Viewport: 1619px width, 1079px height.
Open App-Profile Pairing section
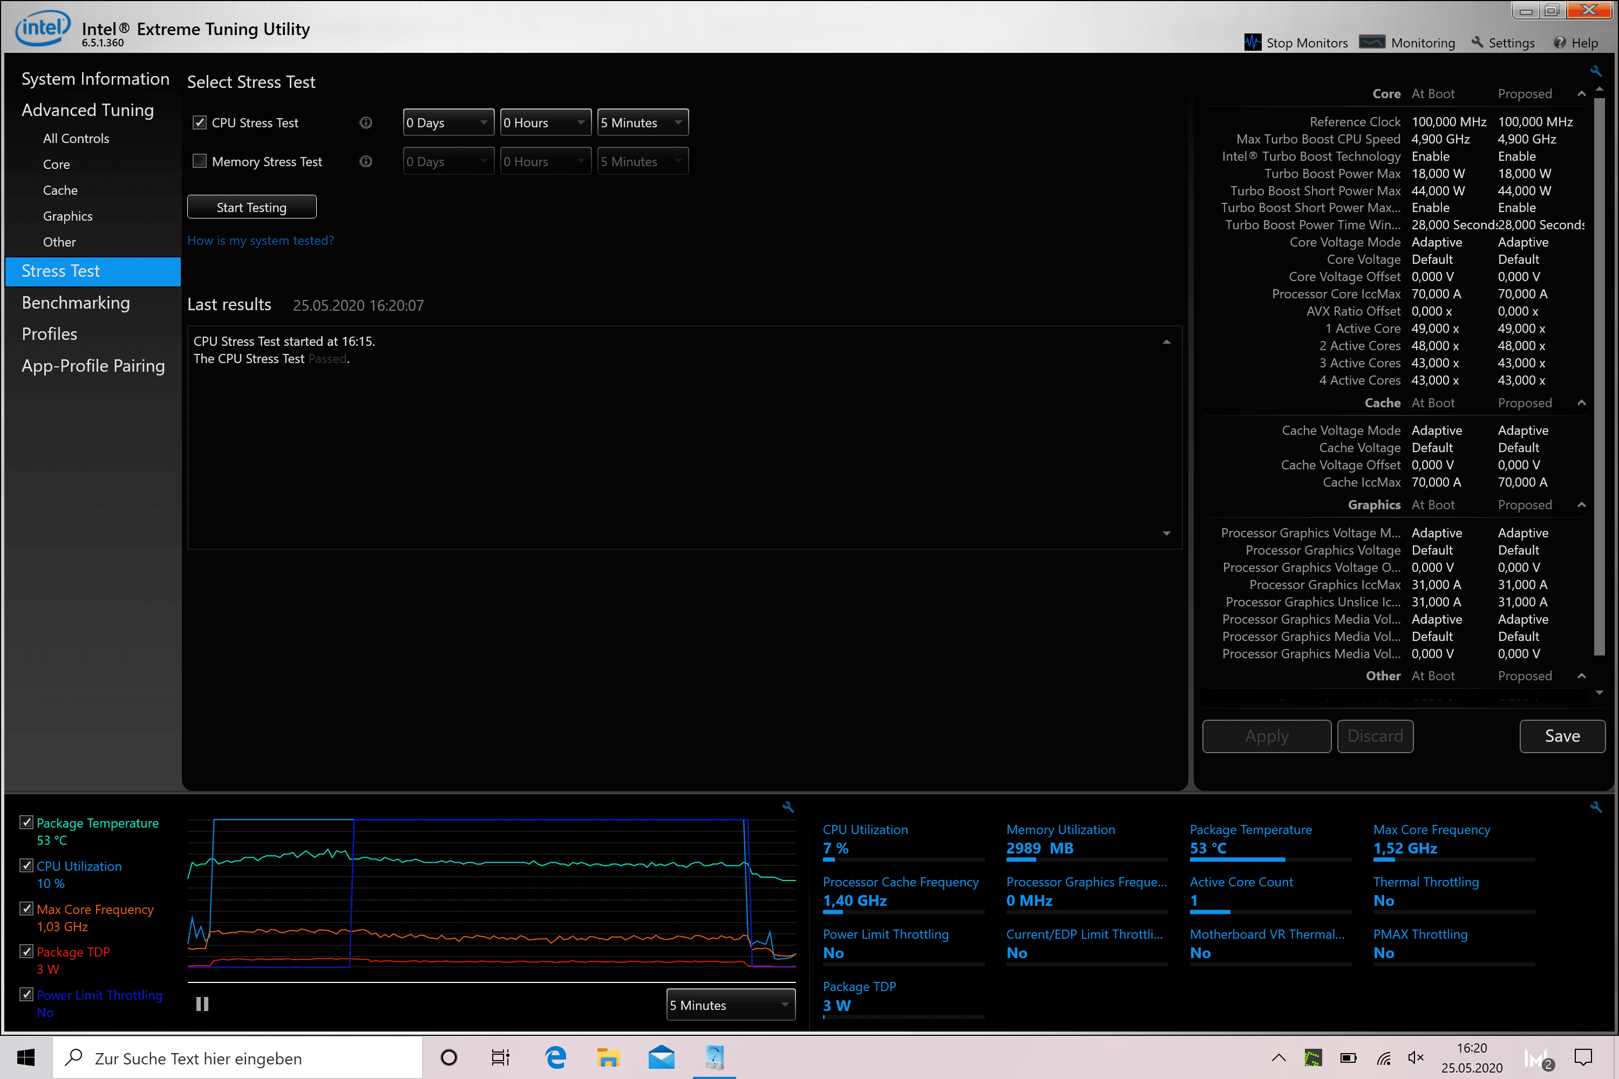click(93, 365)
